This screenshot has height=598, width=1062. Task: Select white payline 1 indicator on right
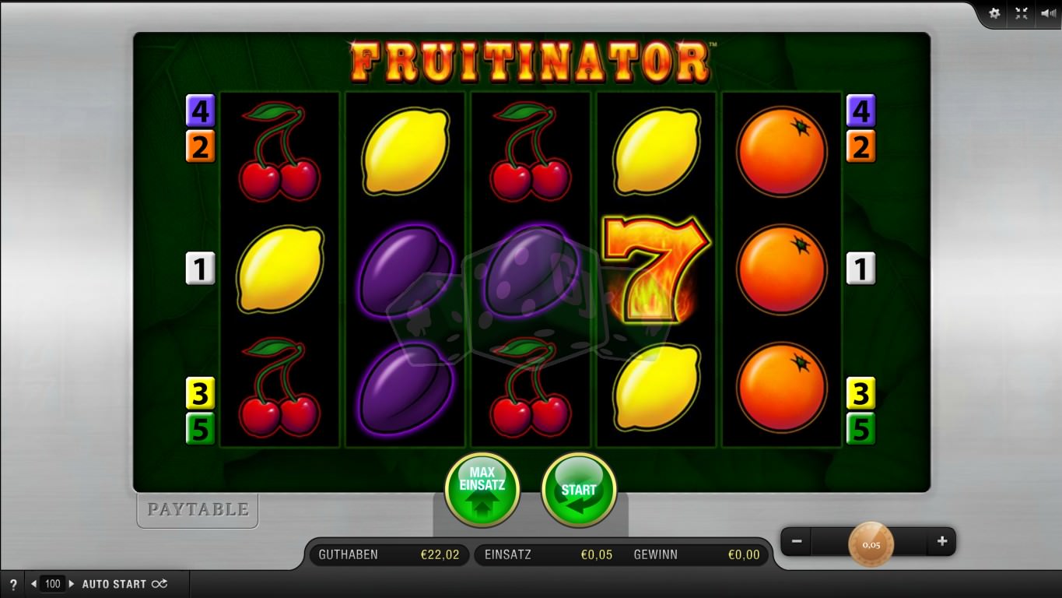pos(860,268)
